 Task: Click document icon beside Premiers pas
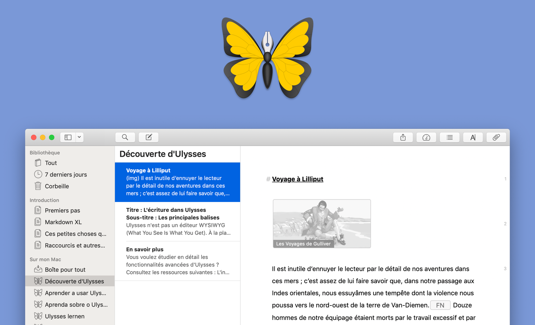pyautogui.click(x=38, y=210)
